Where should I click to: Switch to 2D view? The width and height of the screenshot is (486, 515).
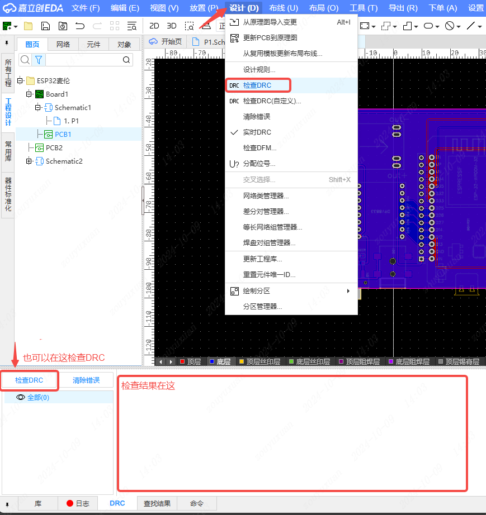154,26
